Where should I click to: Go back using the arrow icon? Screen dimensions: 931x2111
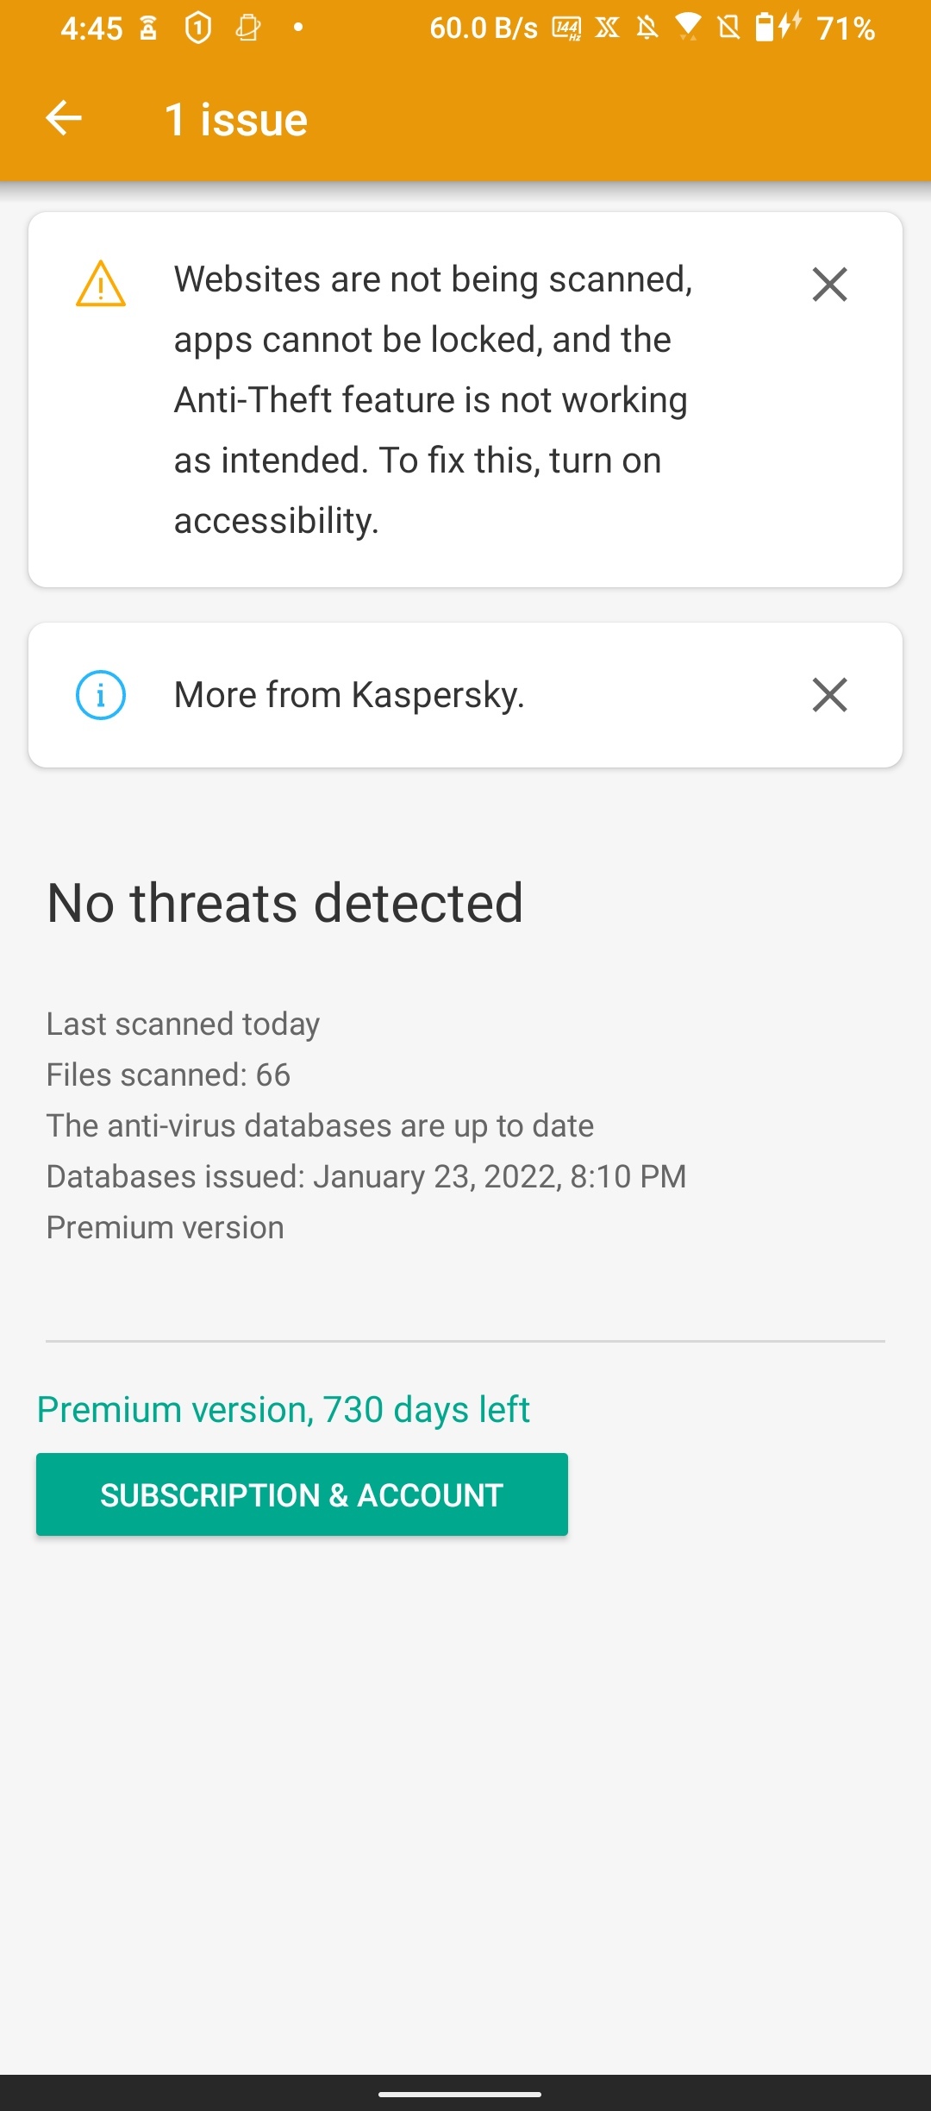[x=64, y=118]
